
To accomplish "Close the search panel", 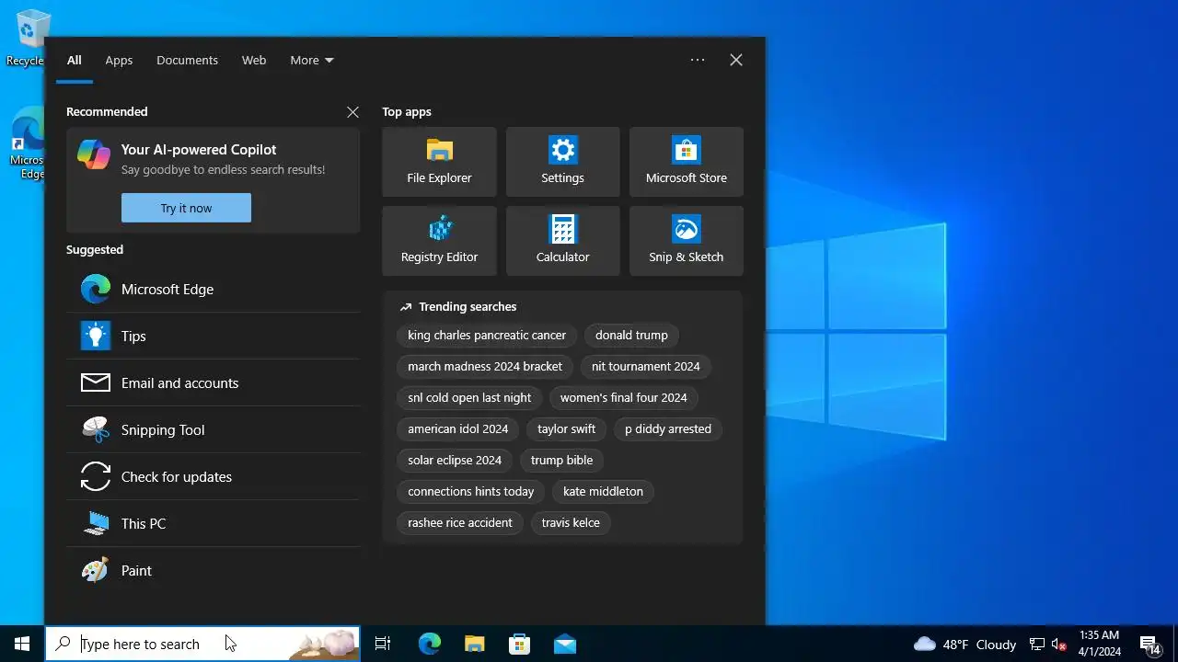I will [736, 60].
